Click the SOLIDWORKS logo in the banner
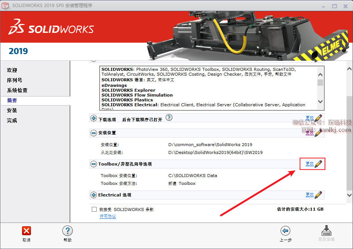 [51, 27]
